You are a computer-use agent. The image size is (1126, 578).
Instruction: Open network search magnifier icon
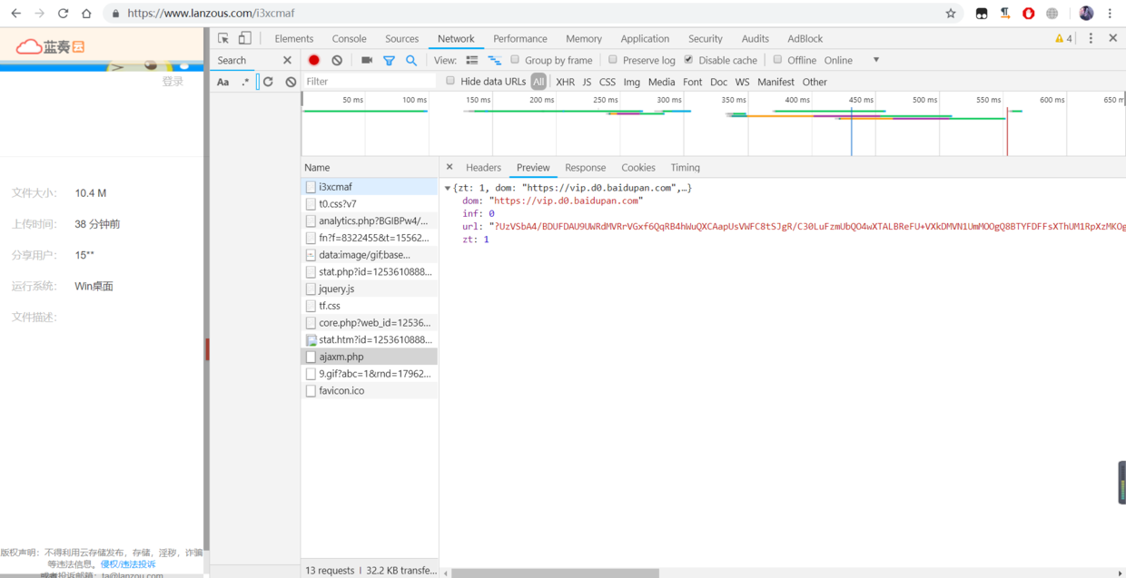point(411,60)
